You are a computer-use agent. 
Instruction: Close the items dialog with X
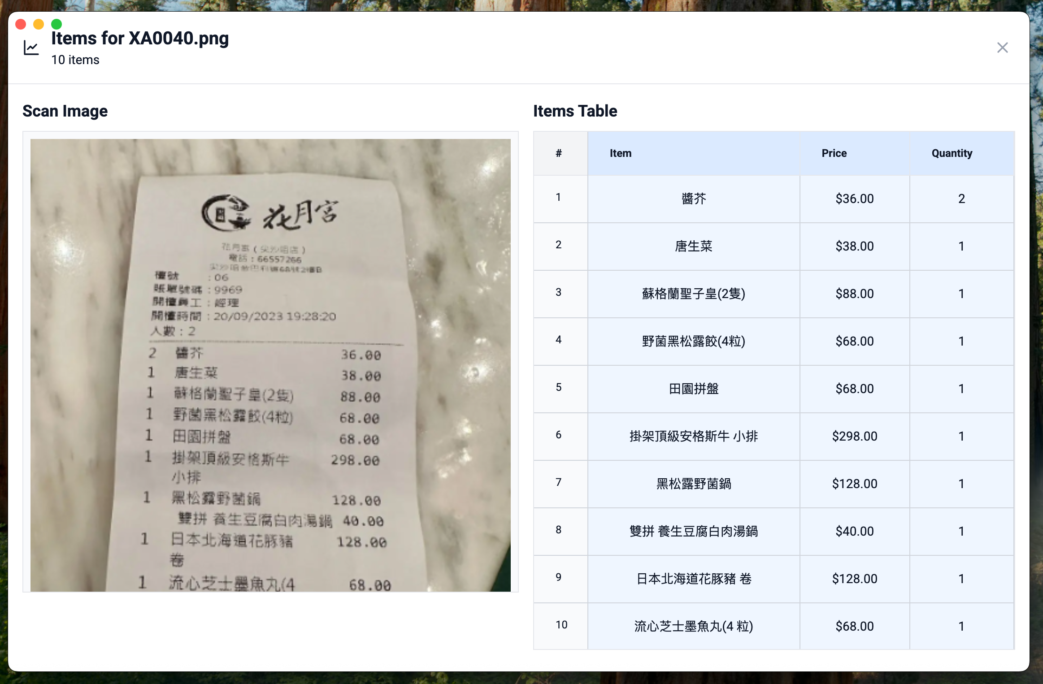point(1002,48)
